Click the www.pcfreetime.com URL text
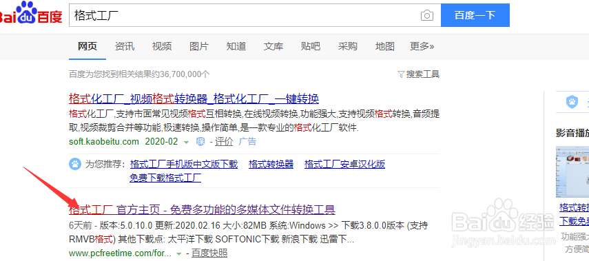This screenshot has width=589, height=261. (120, 253)
